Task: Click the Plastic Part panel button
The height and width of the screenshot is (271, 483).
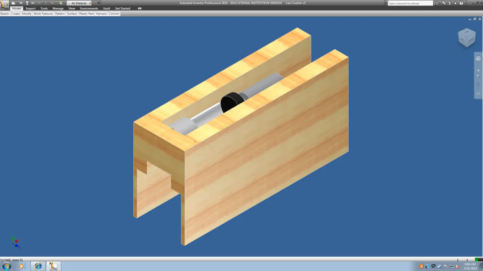Action: click(x=86, y=14)
